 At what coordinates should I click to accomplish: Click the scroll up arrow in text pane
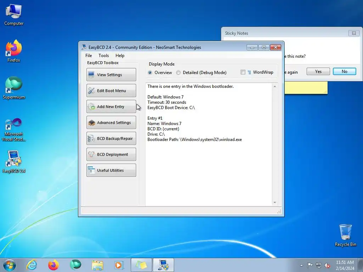[x=275, y=86]
